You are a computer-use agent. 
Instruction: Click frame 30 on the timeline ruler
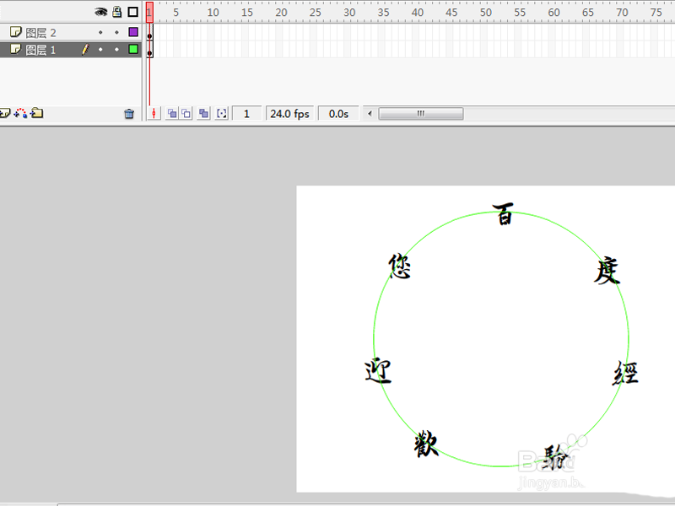349,12
